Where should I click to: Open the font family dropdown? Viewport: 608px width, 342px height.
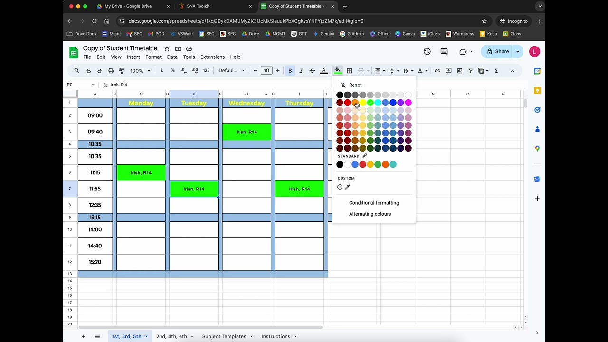tap(232, 71)
